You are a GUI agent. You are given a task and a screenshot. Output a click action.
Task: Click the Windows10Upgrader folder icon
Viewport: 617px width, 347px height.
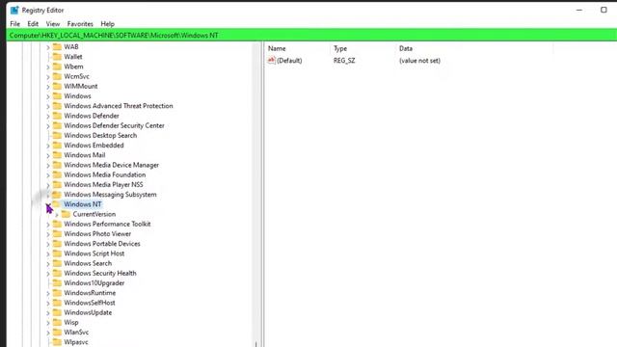[x=57, y=282]
